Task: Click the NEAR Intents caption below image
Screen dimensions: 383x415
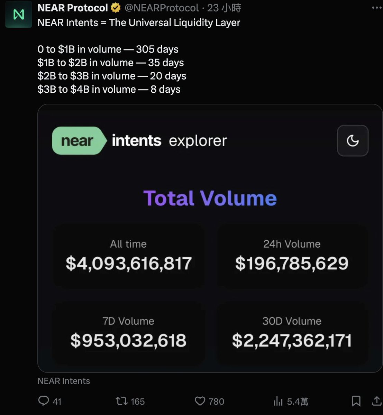Action: pos(64,381)
